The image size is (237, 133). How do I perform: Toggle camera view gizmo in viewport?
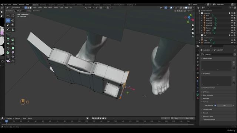click(x=193, y=33)
